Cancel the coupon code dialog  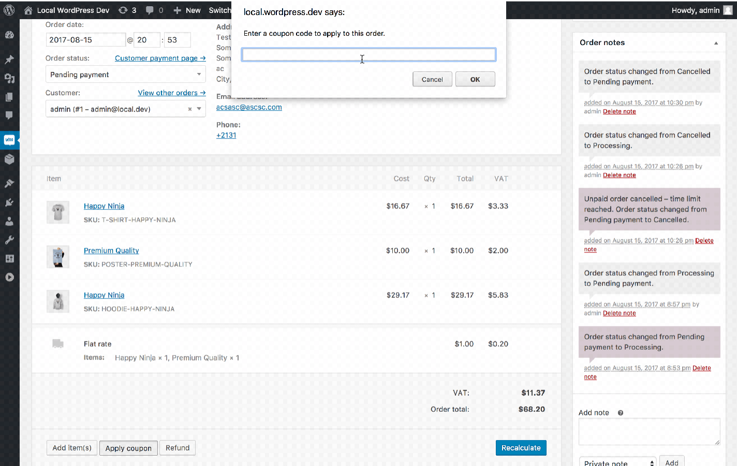tap(432, 79)
